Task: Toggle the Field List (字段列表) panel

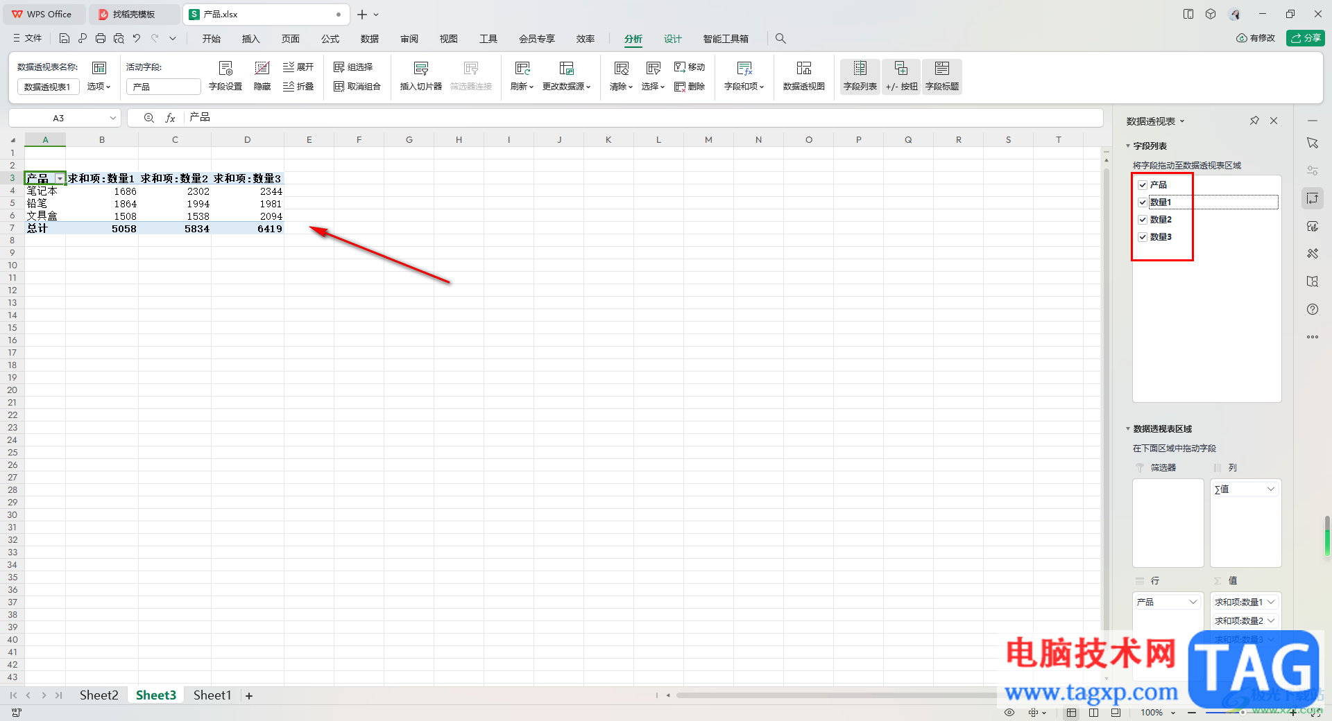Action: [860, 76]
